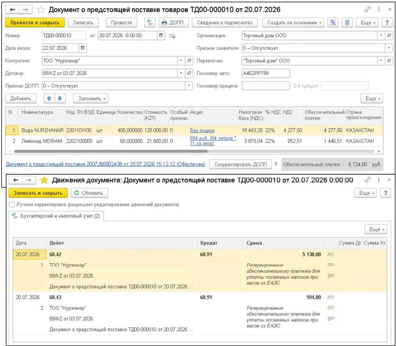Click the Дт/Кт document movements icon
The height and width of the screenshot is (346, 396).
click(x=150, y=23)
